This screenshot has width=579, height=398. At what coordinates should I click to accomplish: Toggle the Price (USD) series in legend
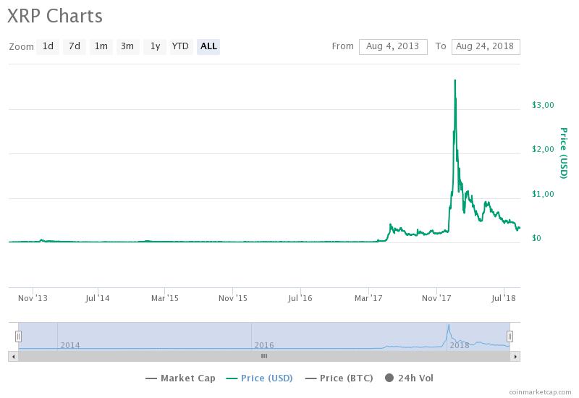pos(259,378)
